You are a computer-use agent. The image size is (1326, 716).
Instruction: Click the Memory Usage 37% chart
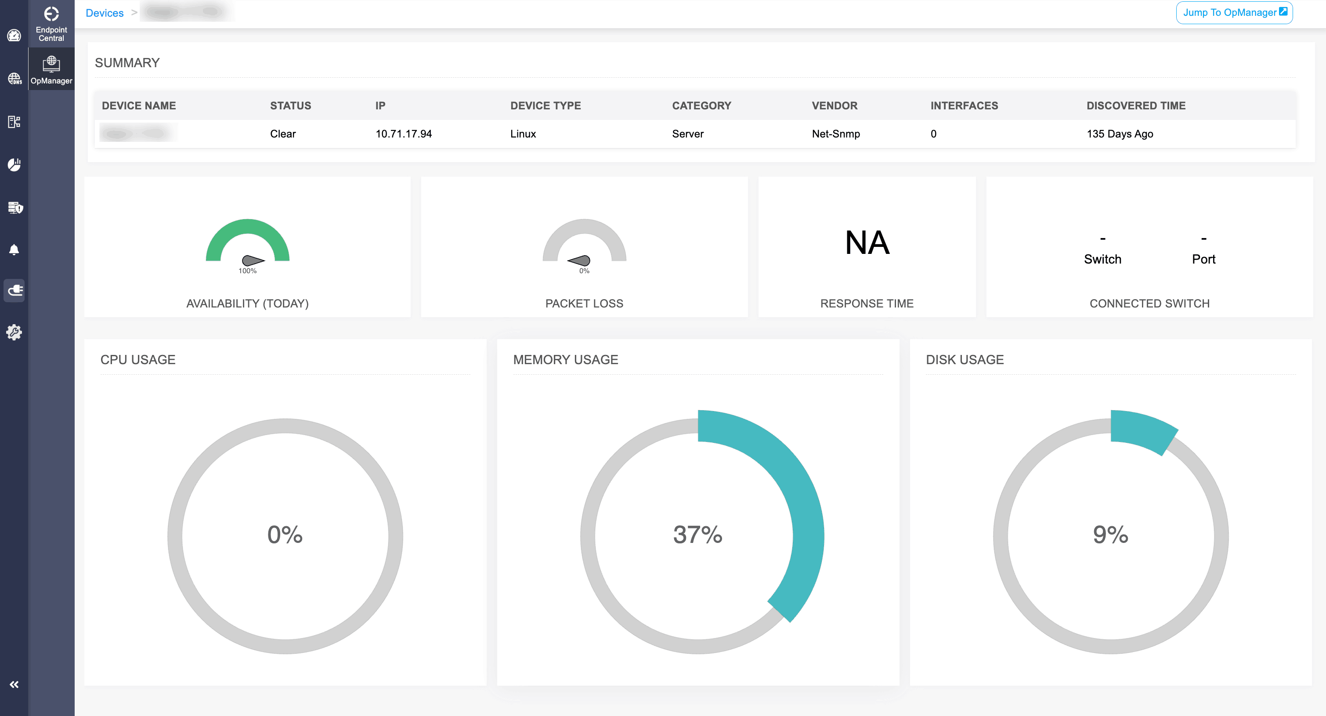tap(698, 536)
